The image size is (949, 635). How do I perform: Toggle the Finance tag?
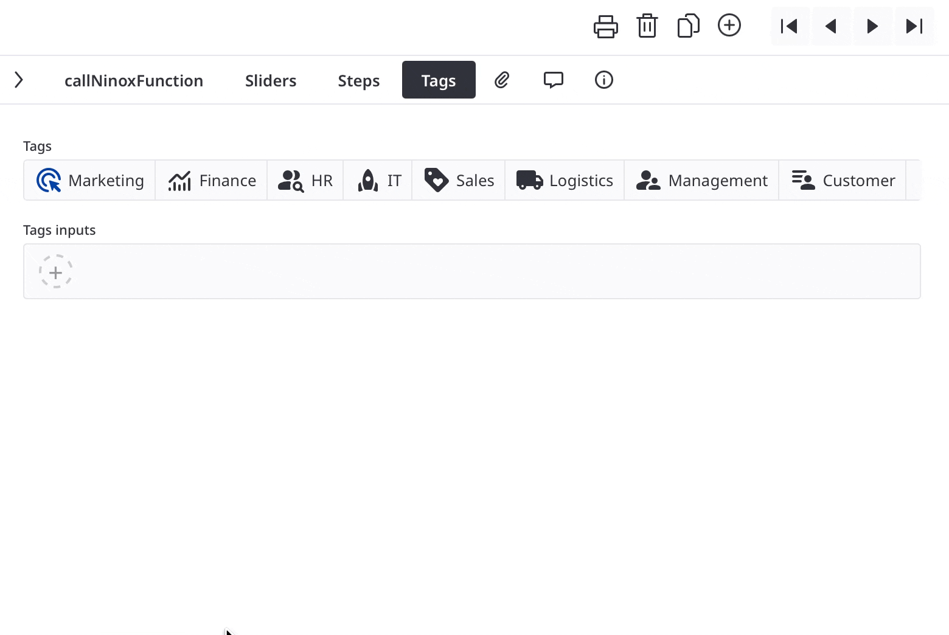click(212, 180)
